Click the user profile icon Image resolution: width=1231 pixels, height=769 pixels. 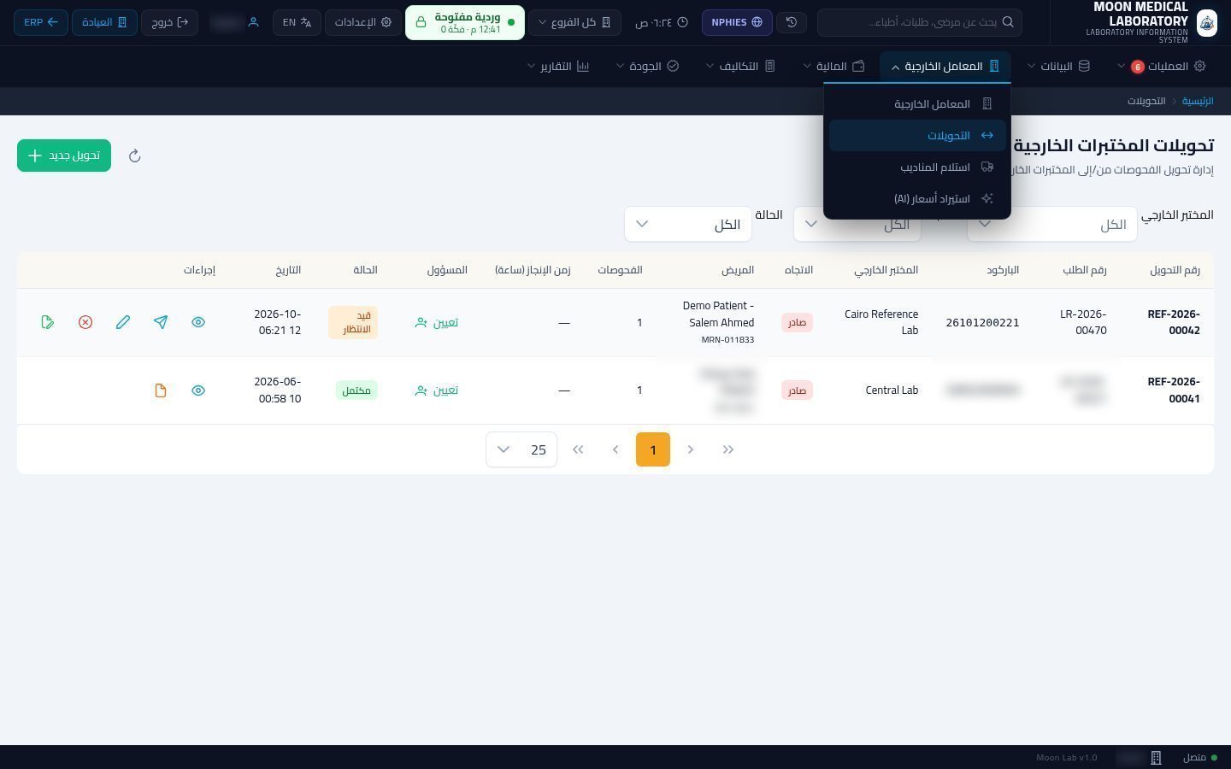click(253, 22)
